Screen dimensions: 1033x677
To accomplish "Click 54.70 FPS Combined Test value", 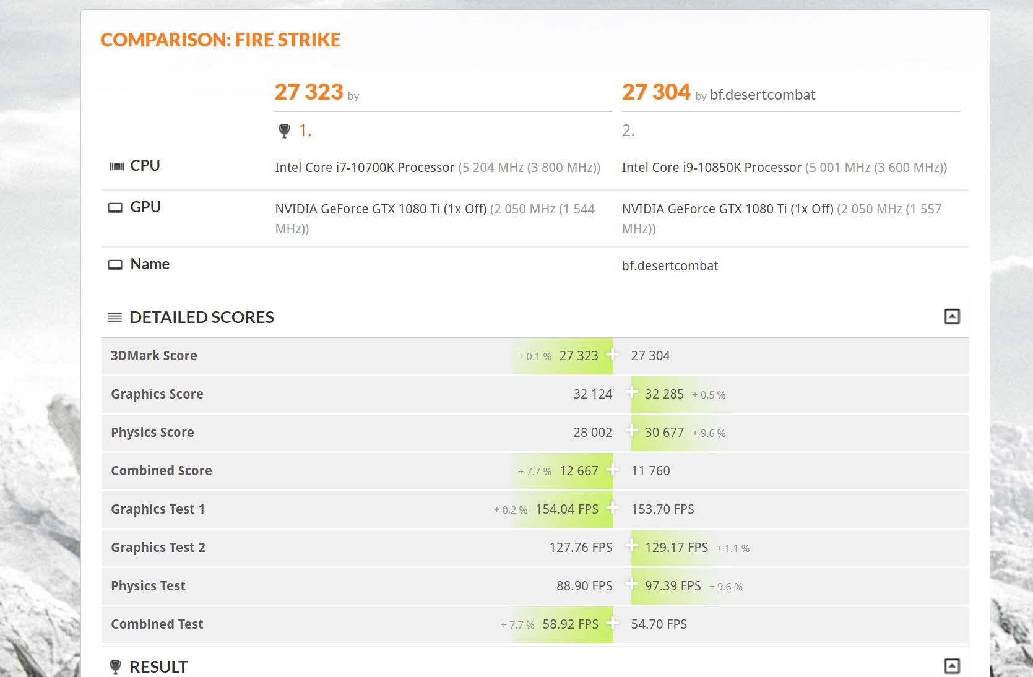I will coord(659,624).
